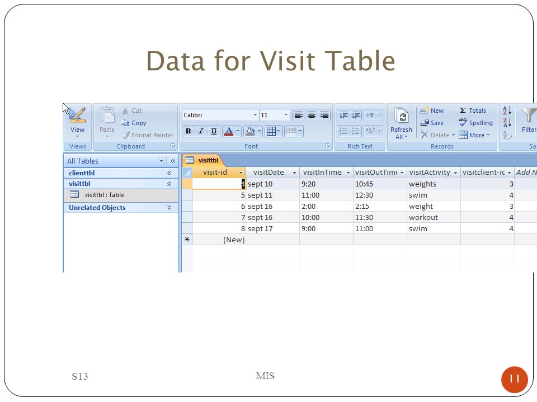Open visit-id column filter dropdown
Screen dimensions: 537x402
241,173
